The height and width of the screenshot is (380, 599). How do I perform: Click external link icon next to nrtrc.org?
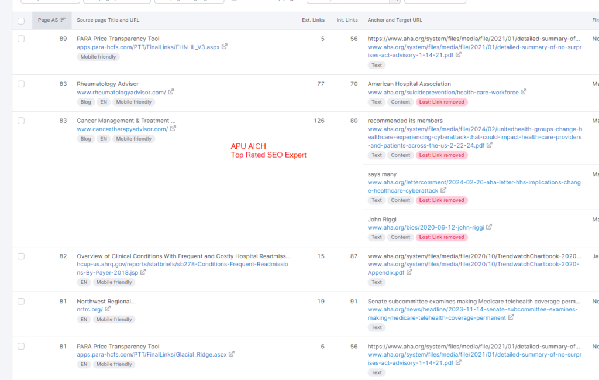[108, 309]
